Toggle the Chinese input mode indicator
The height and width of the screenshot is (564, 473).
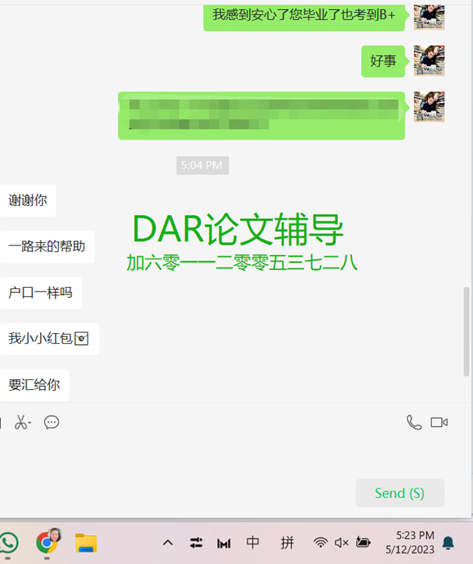click(x=252, y=542)
